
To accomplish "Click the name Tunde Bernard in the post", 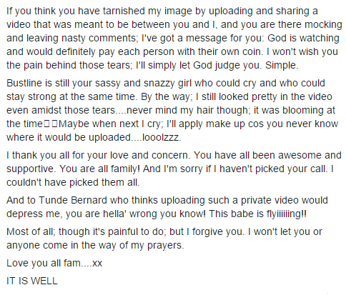I will (73, 200).
